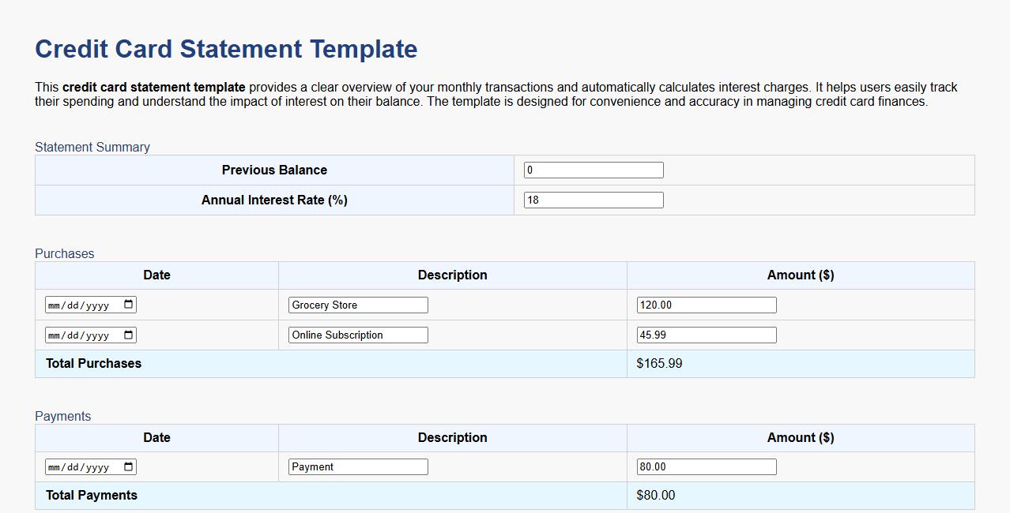Click the Total Purchases value $165.99
Viewport: 1010px width, 513px height.
(x=659, y=363)
